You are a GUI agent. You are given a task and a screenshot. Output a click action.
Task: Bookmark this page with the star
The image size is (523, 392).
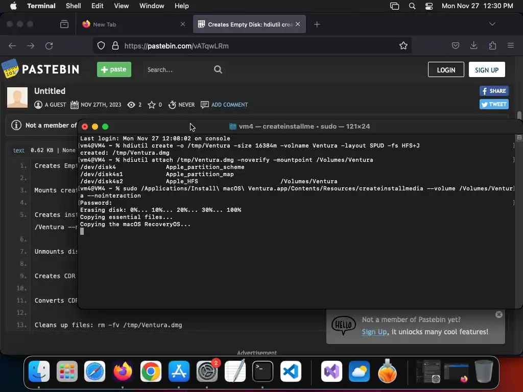403,45
